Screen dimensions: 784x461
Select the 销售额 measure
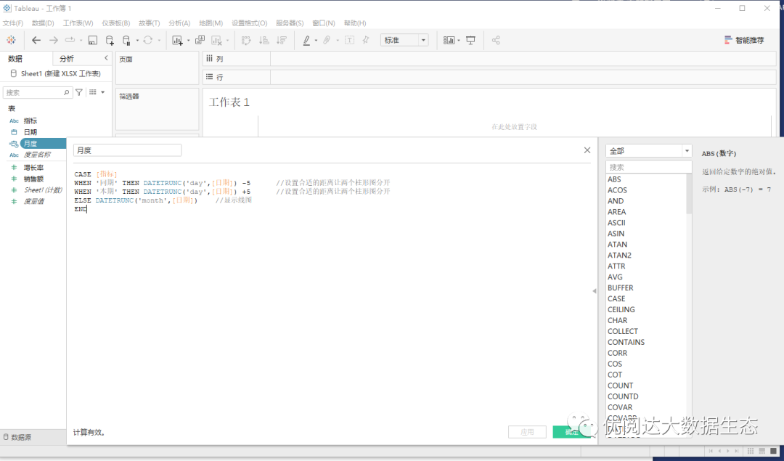tap(33, 179)
